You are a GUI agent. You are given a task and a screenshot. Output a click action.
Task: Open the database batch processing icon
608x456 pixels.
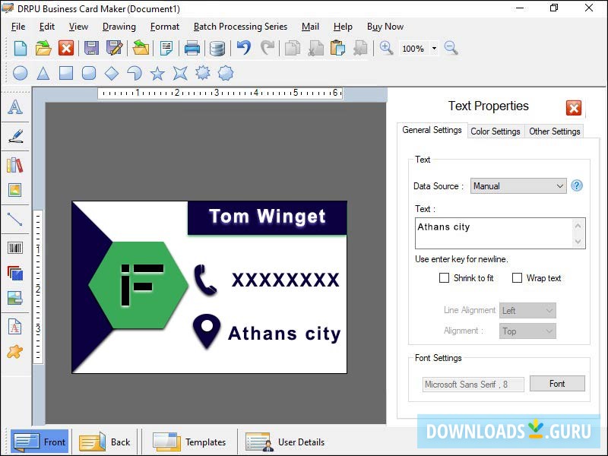pyautogui.click(x=217, y=49)
